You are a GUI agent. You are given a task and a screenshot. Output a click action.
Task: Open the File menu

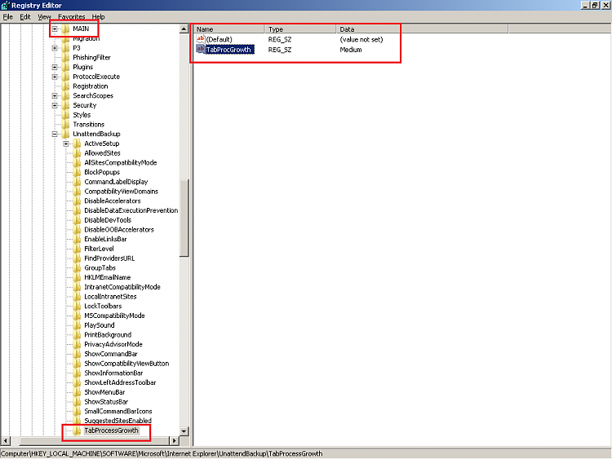click(8, 17)
